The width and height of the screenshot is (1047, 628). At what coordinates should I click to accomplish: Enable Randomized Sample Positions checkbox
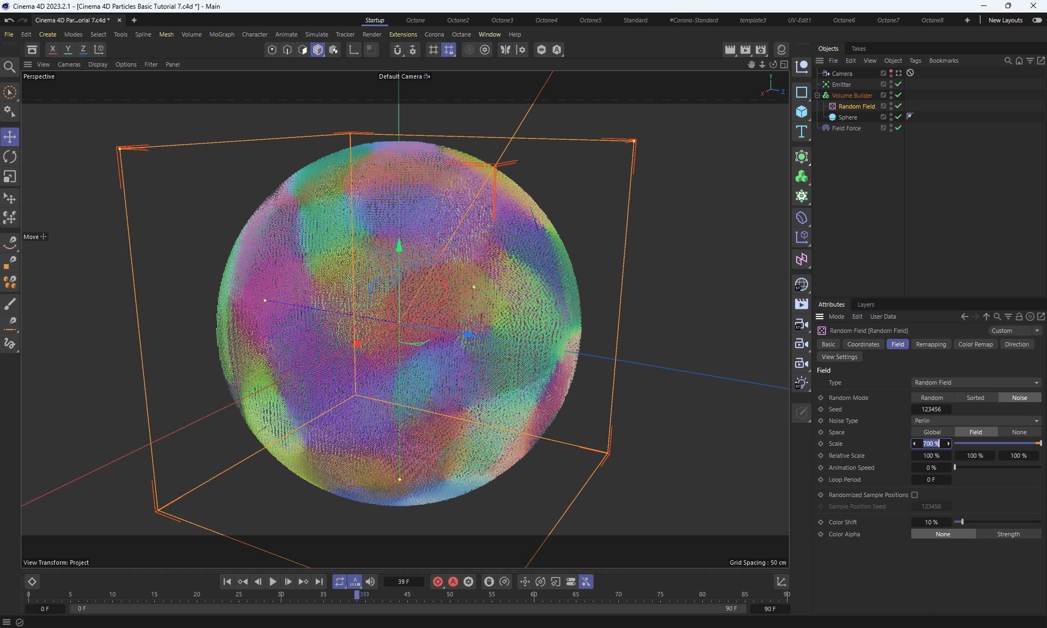pos(914,495)
